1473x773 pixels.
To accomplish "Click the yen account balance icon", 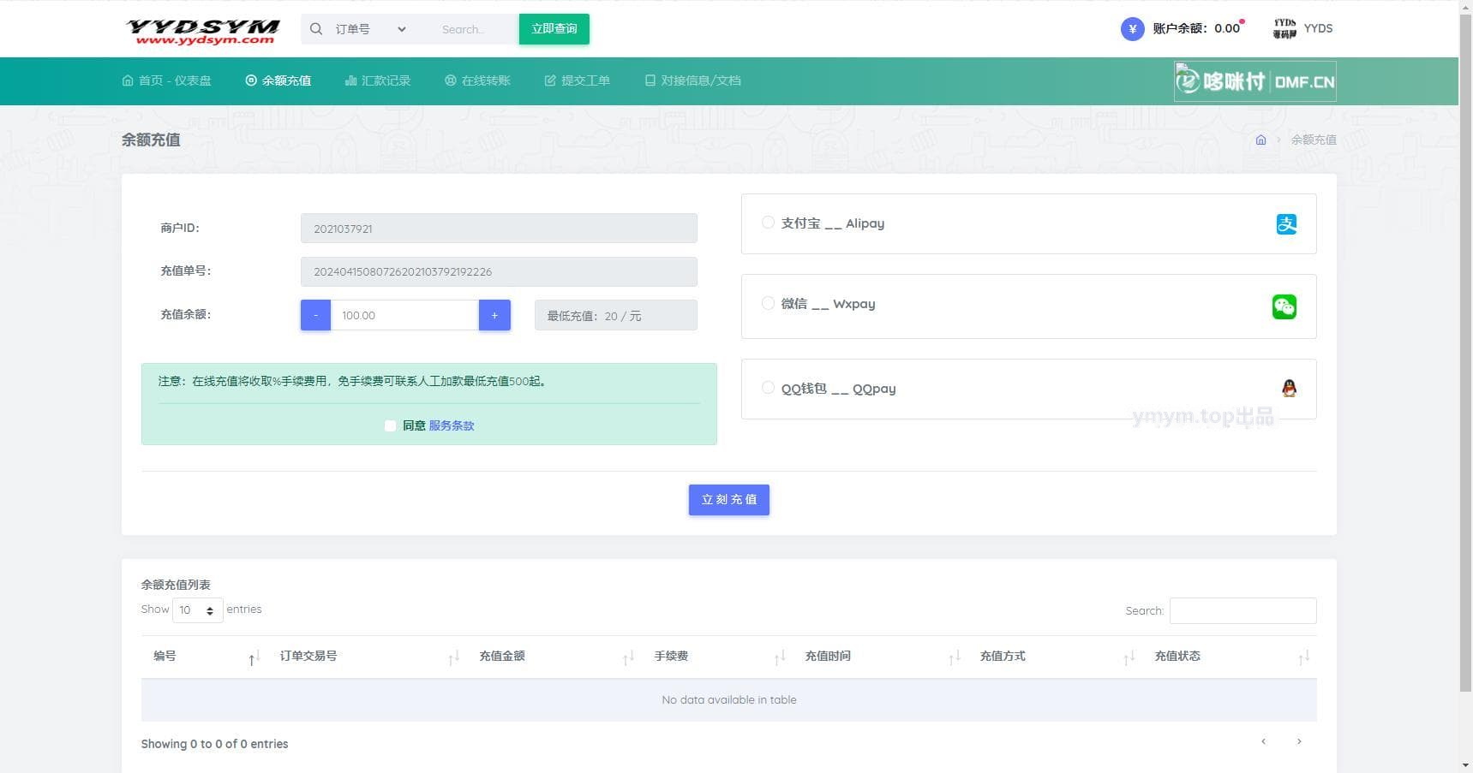I will [1132, 29].
